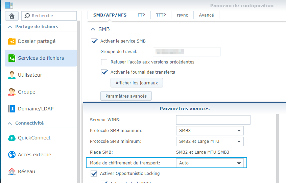Toggle Activer le journal des transferts
Image resolution: width=286 pixels, height=183 pixels.
[104, 72]
